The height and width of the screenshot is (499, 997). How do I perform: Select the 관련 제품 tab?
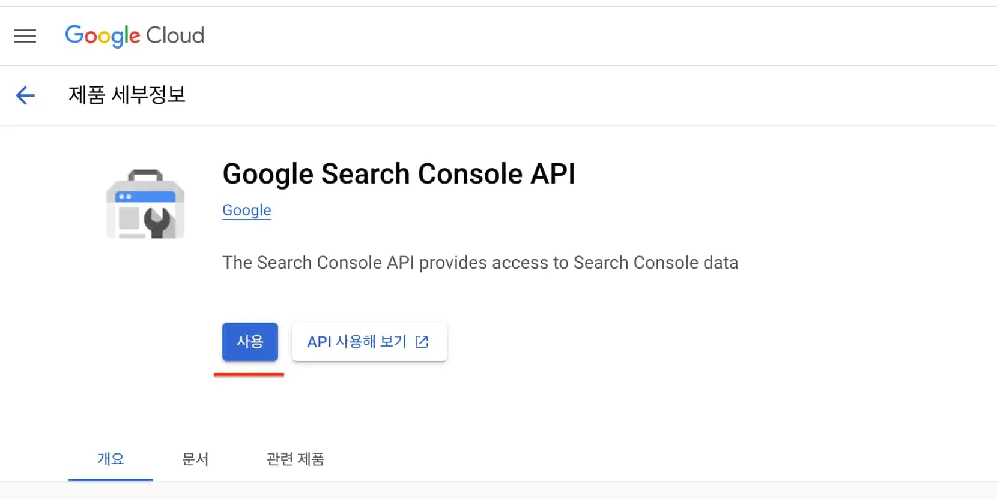[295, 459]
